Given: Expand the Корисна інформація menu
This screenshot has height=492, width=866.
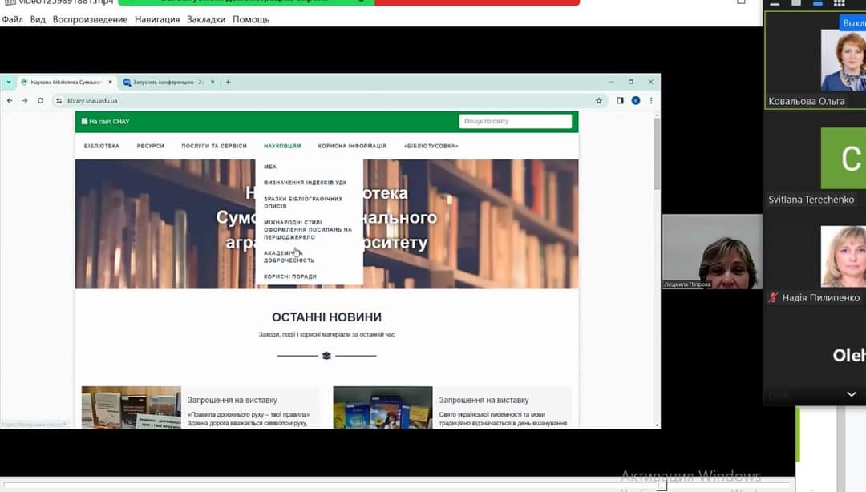Looking at the screenshot, I should [x=352, y=146].
